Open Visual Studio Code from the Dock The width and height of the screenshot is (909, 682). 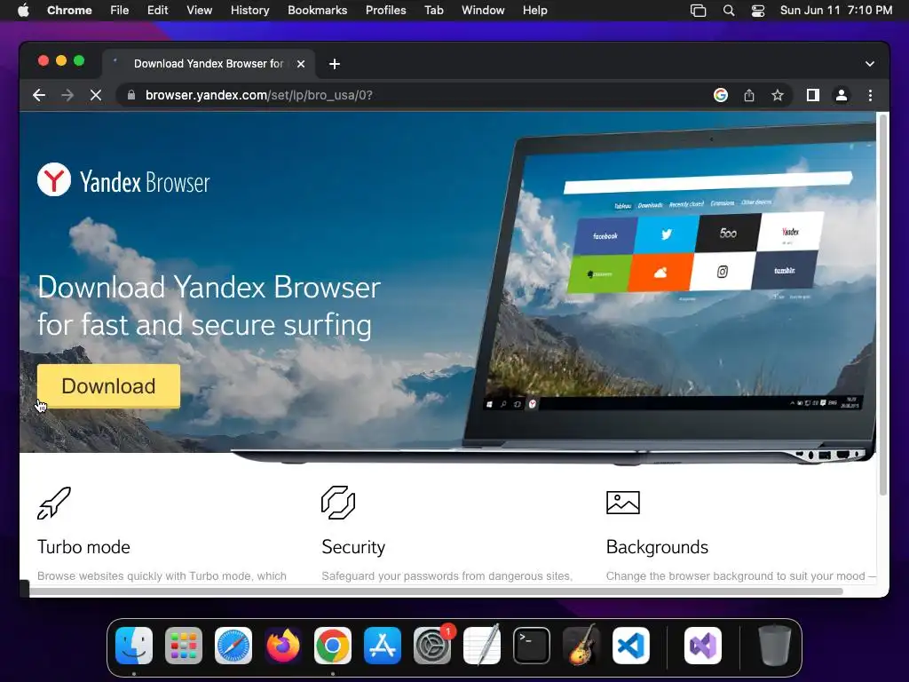(x=631, y=646)
